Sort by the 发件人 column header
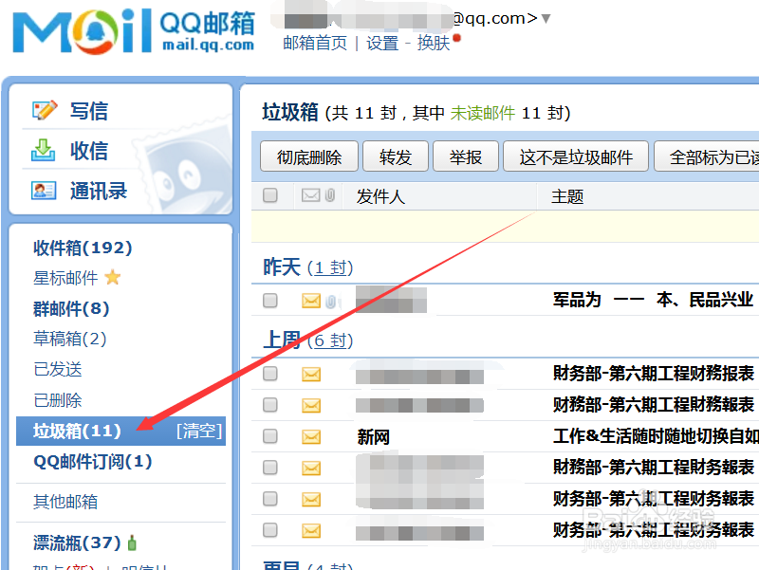The height and width of the screenshot is (570, 759). tap(380, 196)
